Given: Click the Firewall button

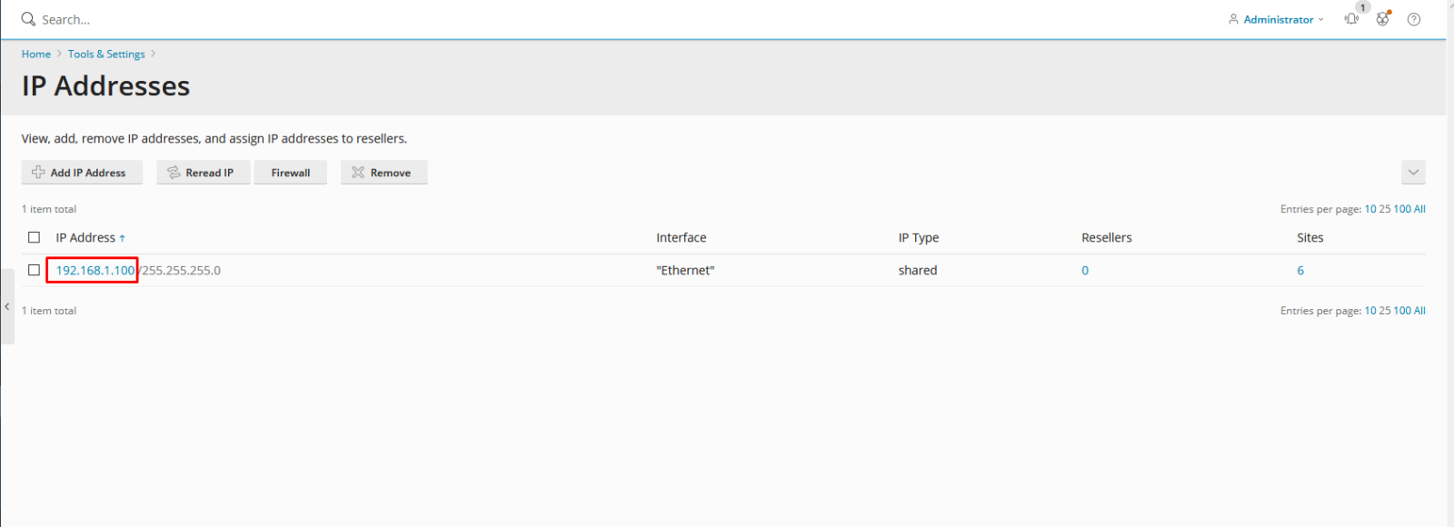Looking at the screenshot, I should [291, 173].
